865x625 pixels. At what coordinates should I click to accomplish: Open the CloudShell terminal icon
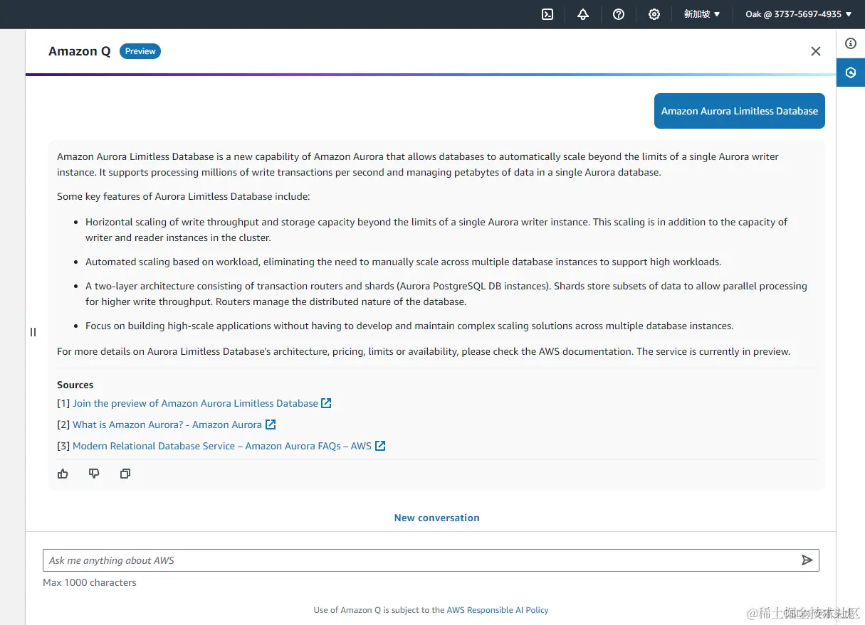547,14
